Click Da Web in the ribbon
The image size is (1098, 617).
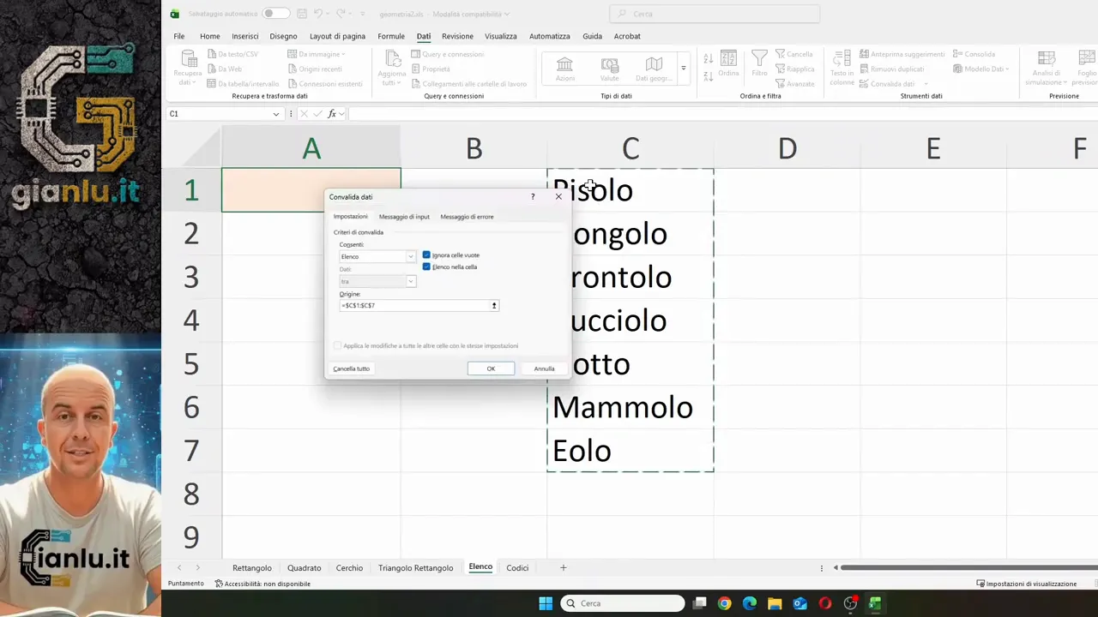pos(225,69)
